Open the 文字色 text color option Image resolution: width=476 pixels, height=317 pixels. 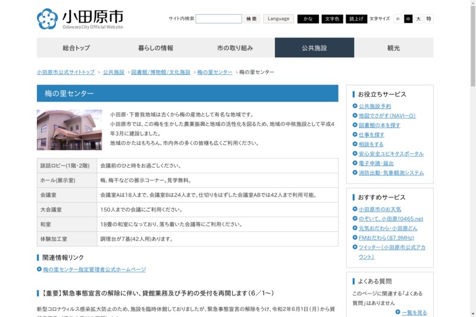332,19
